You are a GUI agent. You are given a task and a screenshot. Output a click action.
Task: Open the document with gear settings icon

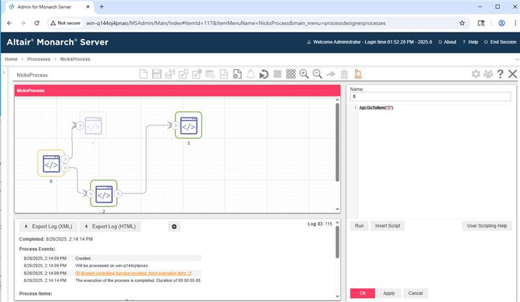click(x=237, y=74)
